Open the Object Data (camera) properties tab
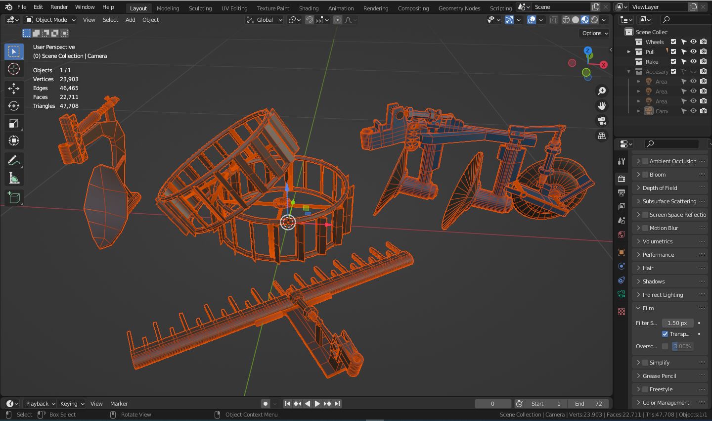 coord(622,294)
